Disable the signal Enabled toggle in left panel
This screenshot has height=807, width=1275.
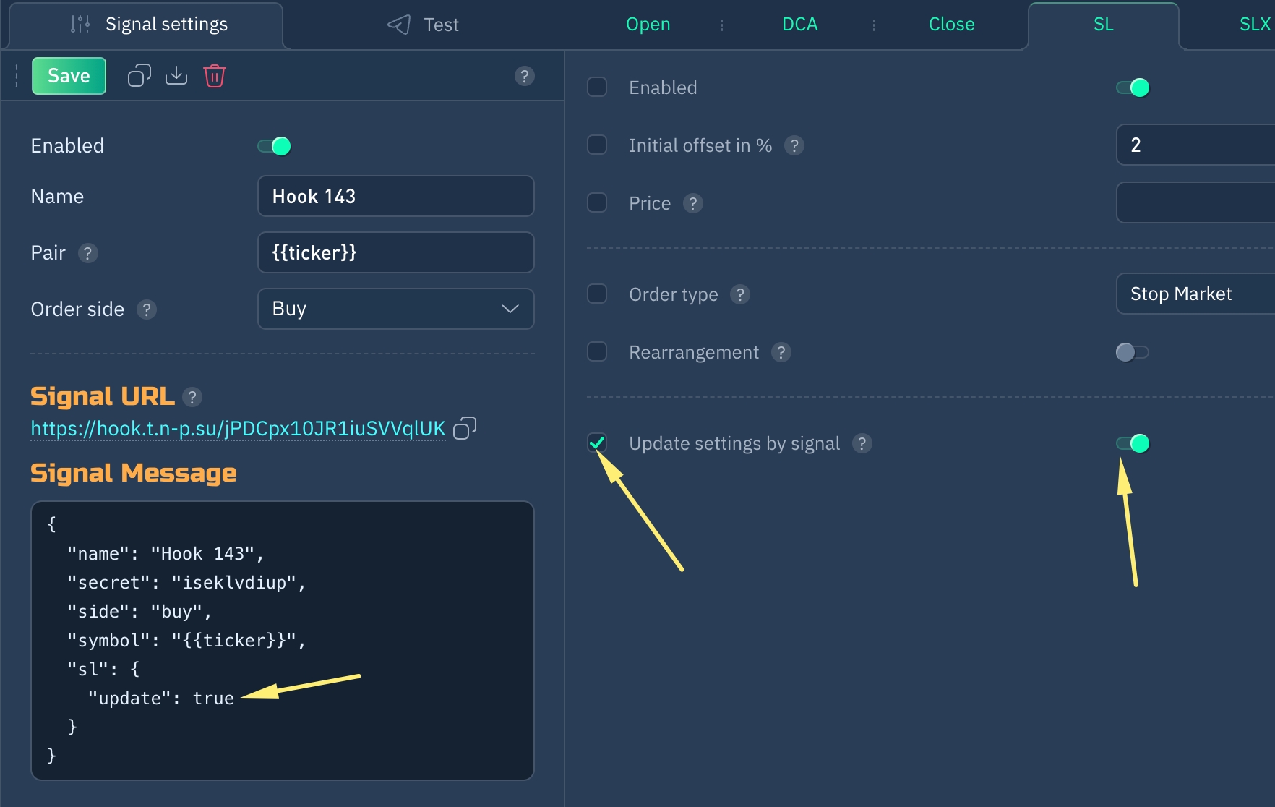pos(275,146)
